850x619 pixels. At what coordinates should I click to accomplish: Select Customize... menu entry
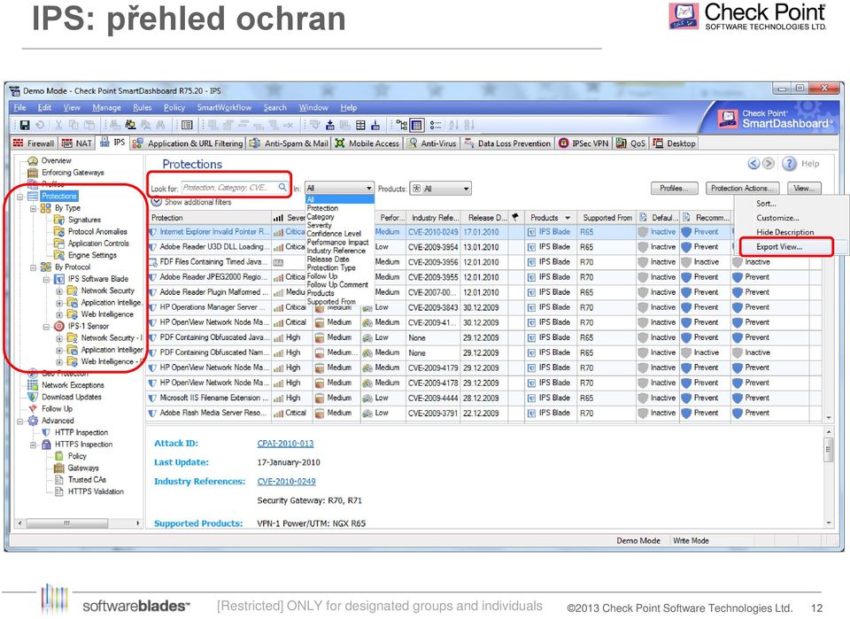point(777,218)
